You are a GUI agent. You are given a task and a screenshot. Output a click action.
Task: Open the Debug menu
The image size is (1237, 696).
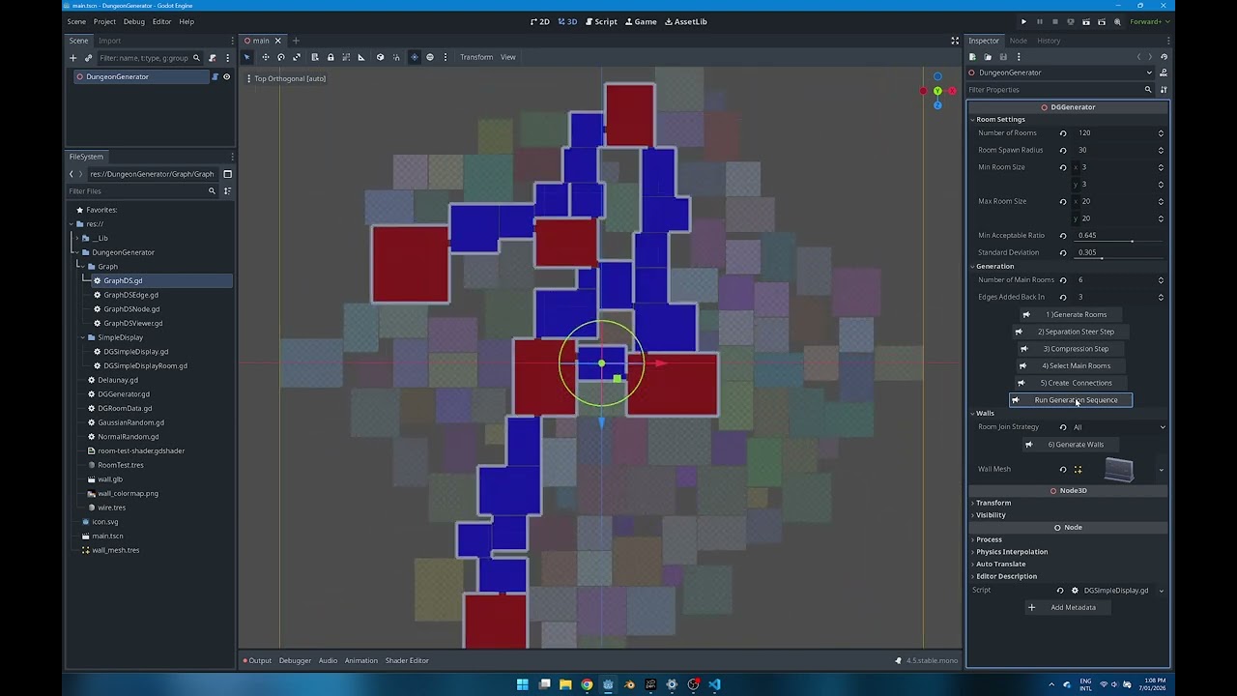pos(134,21)
